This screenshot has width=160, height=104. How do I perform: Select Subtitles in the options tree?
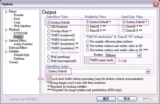coord(14,51)
